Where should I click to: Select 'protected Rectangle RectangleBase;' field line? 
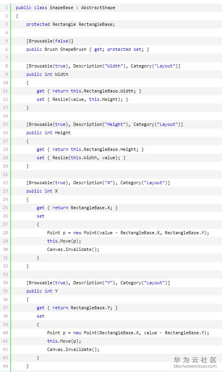point(71,24)
